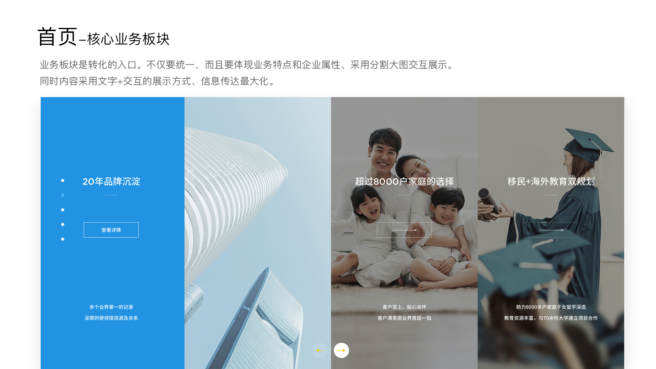Select the fifth pagination dot

(63, 239)
